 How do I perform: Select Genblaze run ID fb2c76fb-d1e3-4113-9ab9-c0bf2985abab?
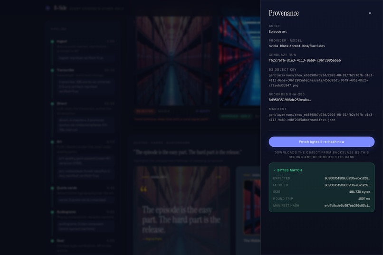tap(305, 60)
